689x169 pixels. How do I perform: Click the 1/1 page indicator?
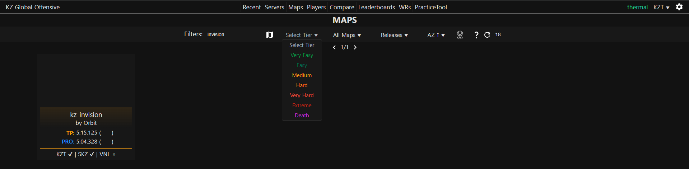345,47
